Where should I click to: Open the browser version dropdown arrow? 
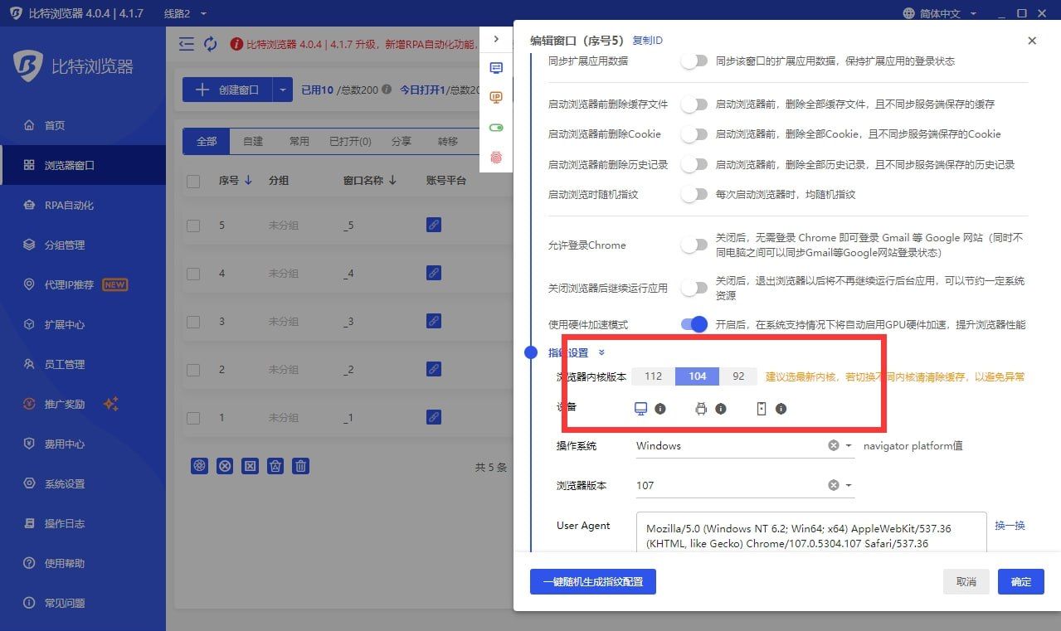(x=849, y=486)
